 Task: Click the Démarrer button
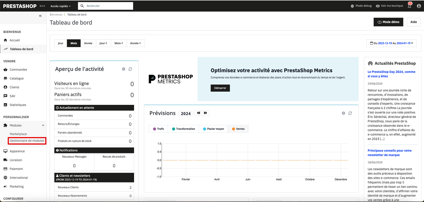(x=220, y=88)
